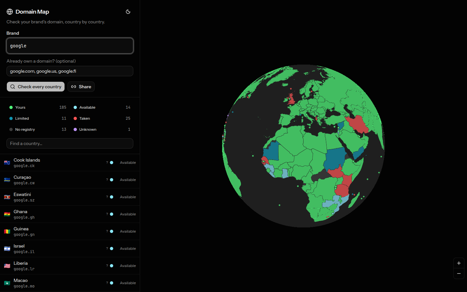Filter by the Unknown legend entry

(x=102, y=129)
